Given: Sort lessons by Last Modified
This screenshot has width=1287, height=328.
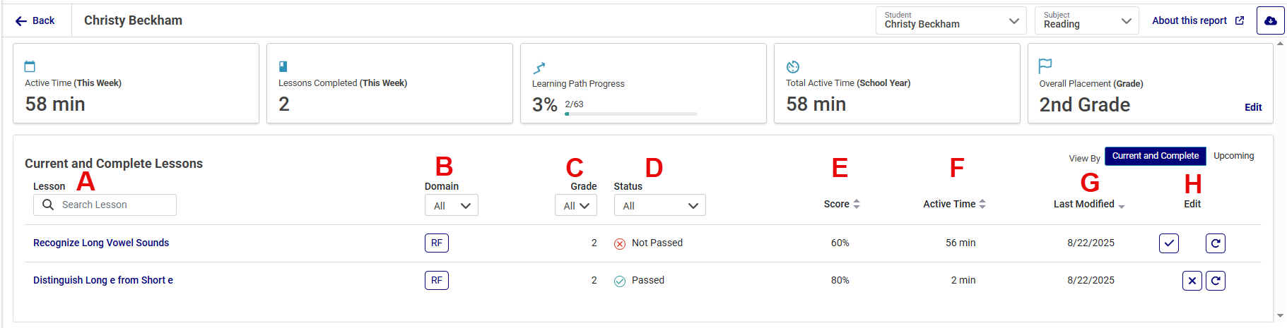Looking at the screenshot, I should point(1088,204).
